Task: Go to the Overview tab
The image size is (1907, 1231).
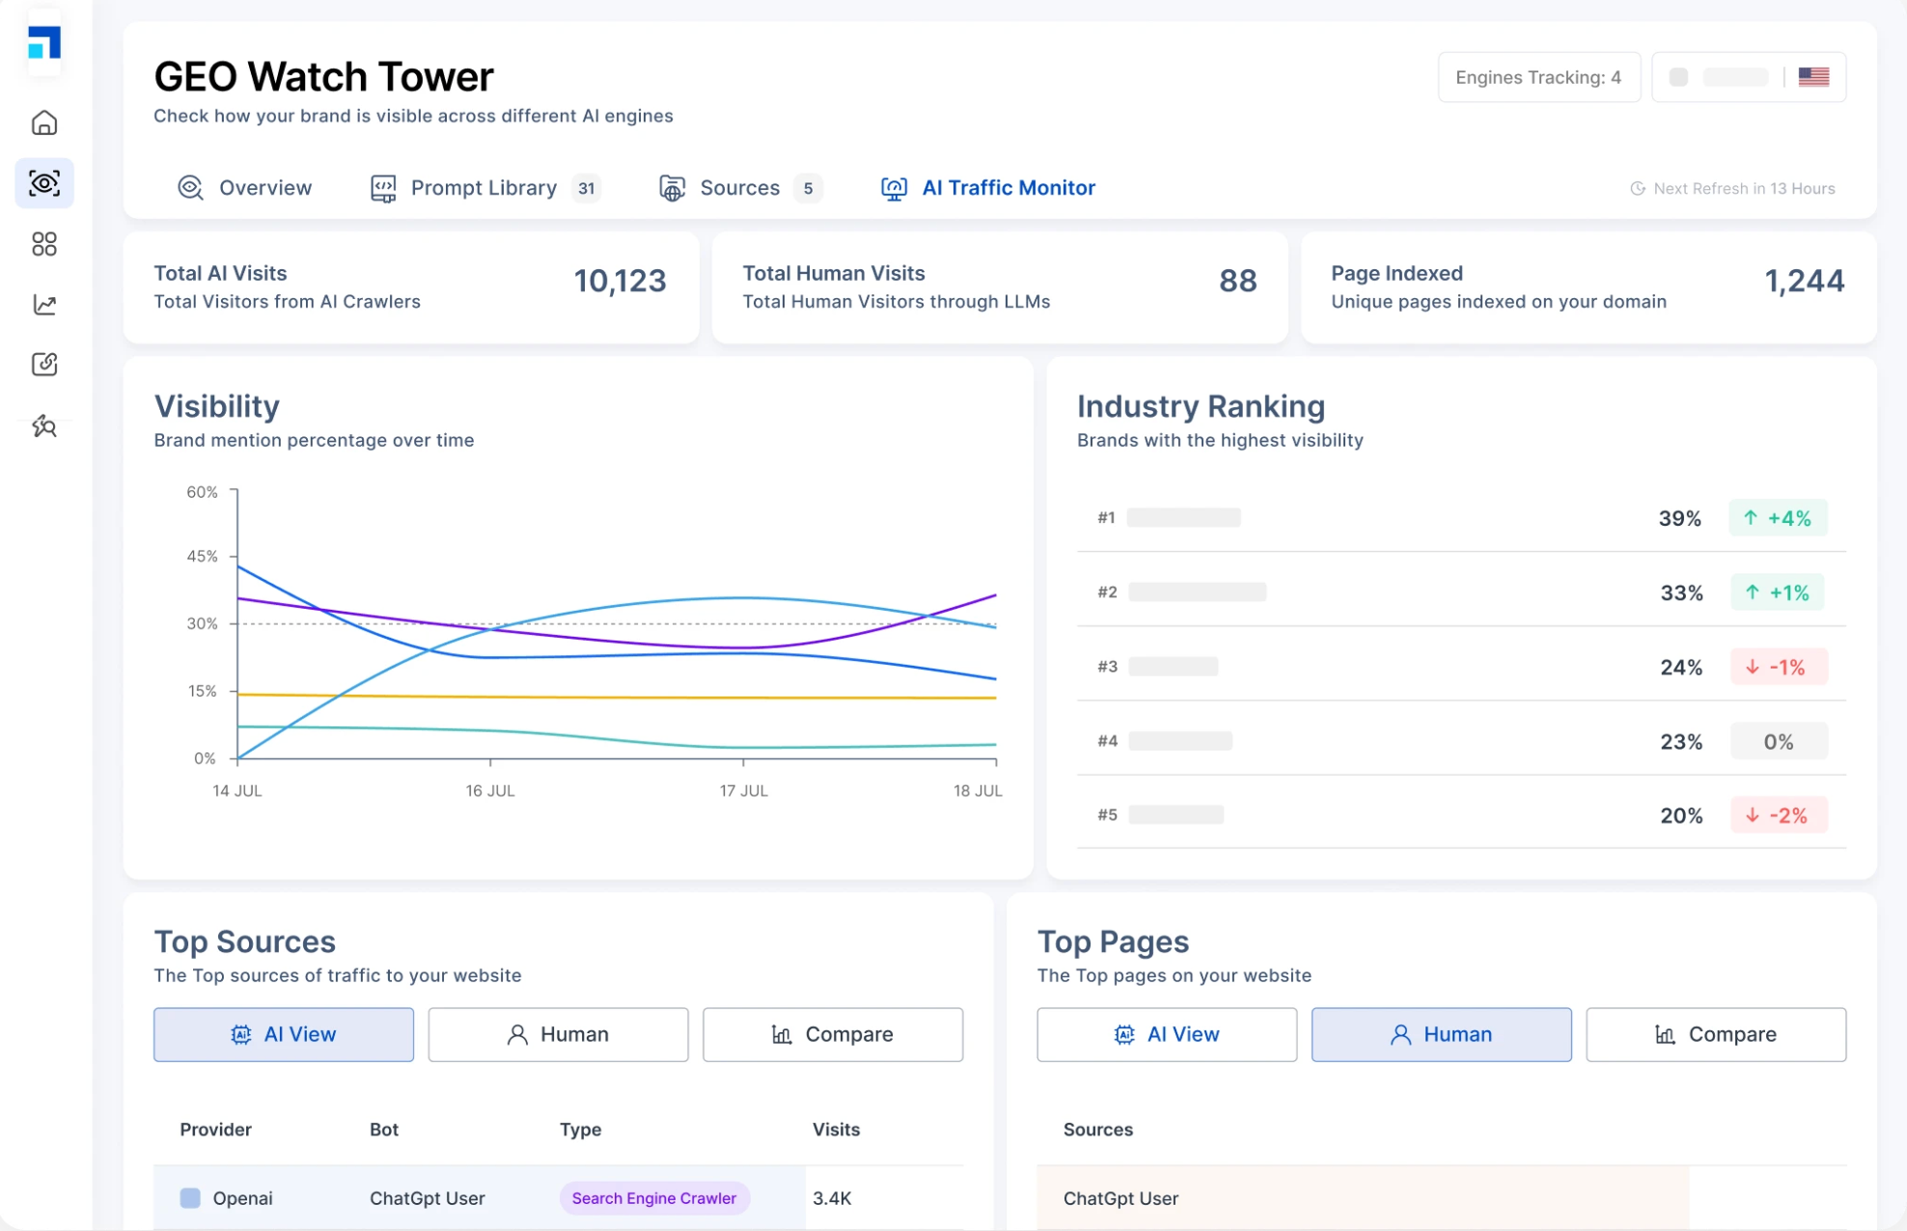Action: click(244, 187)
